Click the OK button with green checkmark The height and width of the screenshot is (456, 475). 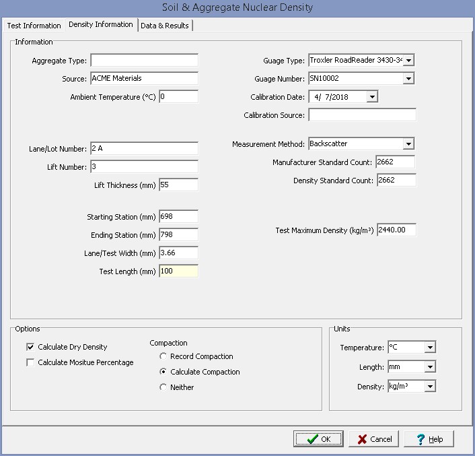(318, 439)
